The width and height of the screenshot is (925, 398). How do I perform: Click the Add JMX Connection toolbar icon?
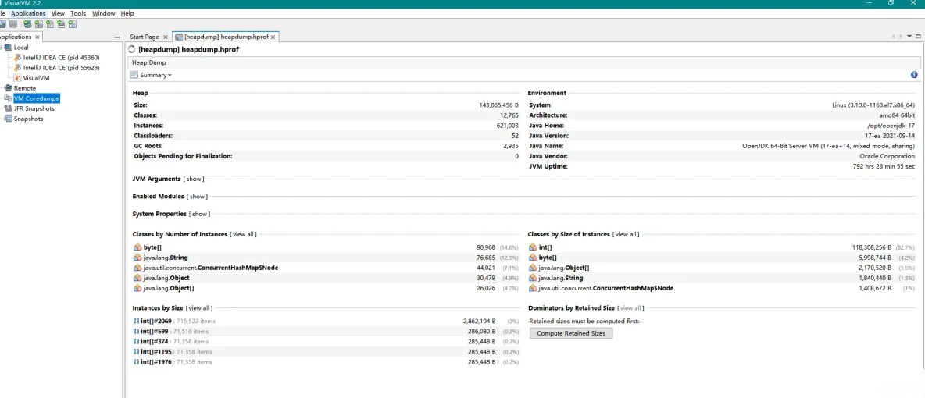point(38,24)
